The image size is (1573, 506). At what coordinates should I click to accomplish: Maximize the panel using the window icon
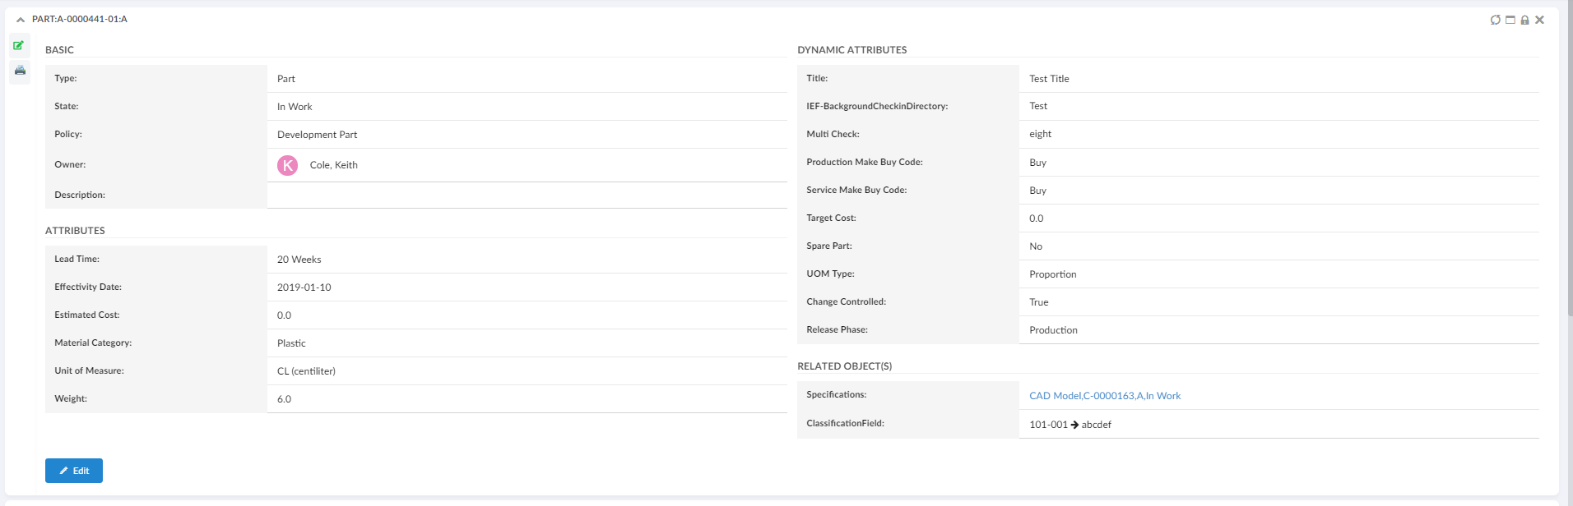[x=1510, y=20]
